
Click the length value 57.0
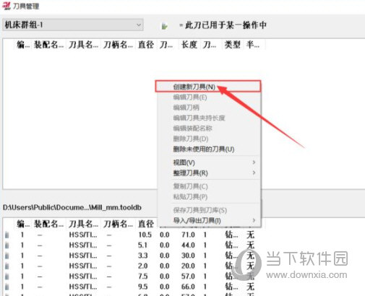point(188,276)
